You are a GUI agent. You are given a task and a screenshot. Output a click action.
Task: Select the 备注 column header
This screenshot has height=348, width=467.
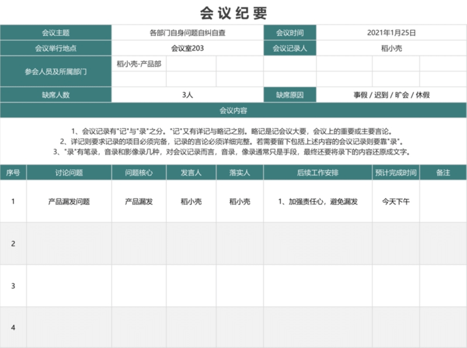click(x=443, y=173)
